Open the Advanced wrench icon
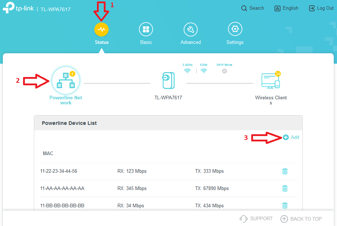This screenshot has width=337, height=226. click(x=190, y=29)
